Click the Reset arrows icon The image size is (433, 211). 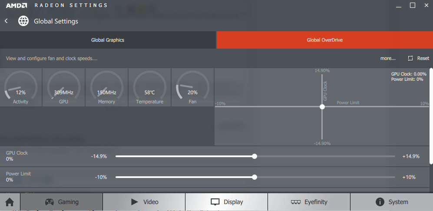(x=410, y=58)
